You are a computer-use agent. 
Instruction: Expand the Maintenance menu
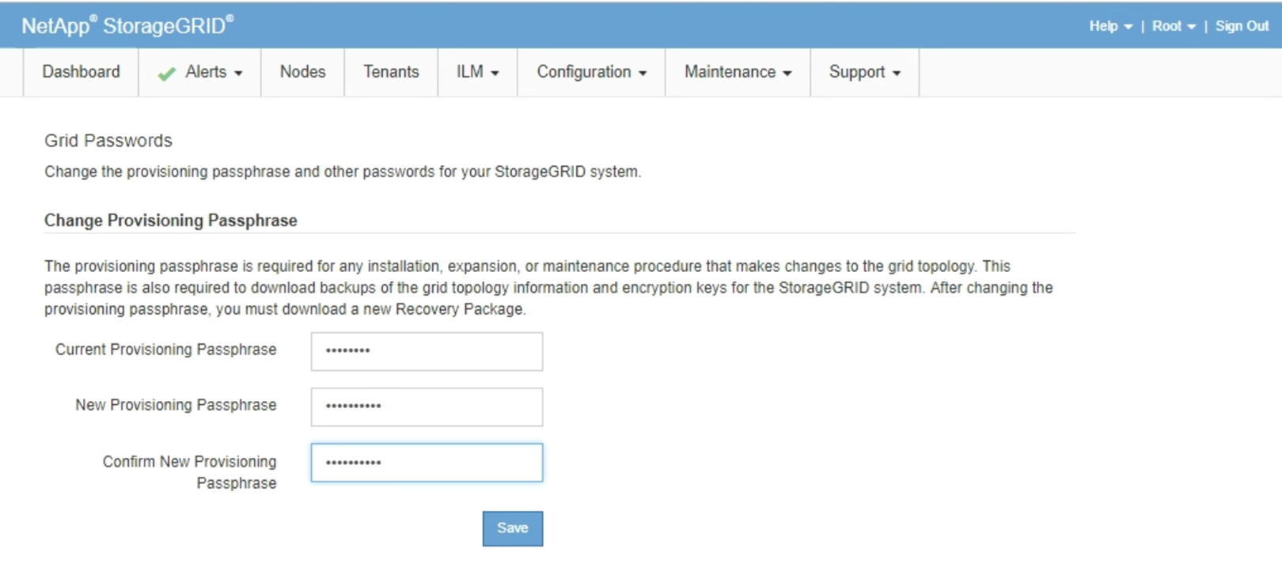click(738, 72)
